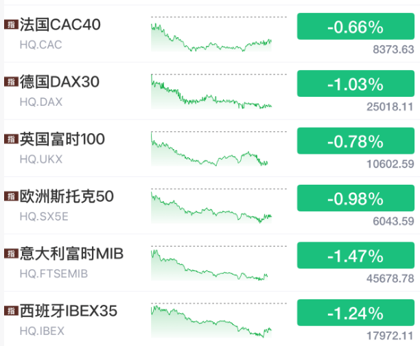Tap the -1.47% change button
This screenshot has height=346, width=420.
point(355,256)
